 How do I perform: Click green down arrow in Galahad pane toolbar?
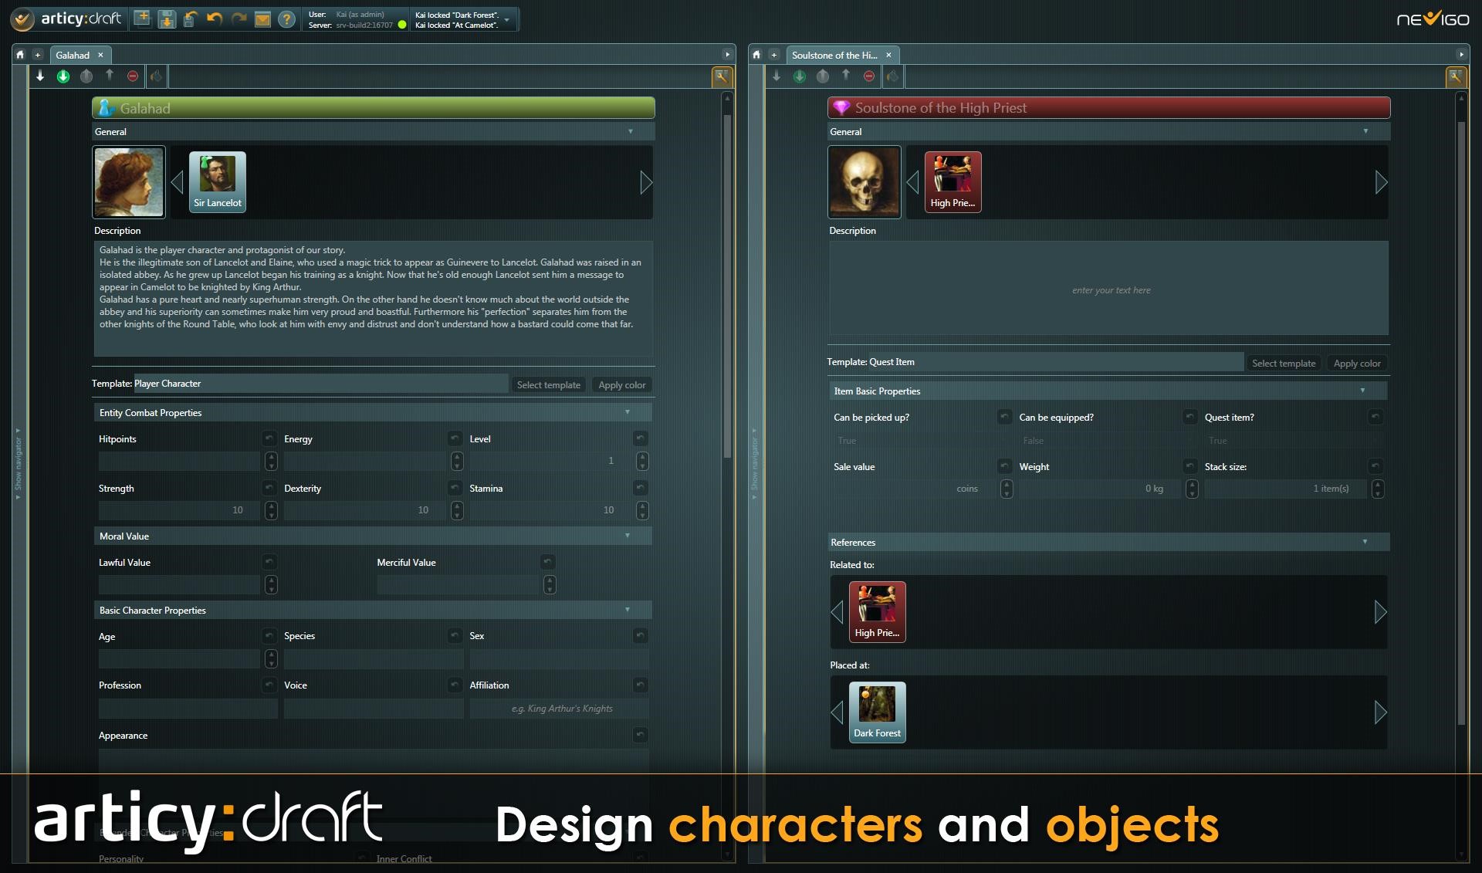tap(63, 76)
